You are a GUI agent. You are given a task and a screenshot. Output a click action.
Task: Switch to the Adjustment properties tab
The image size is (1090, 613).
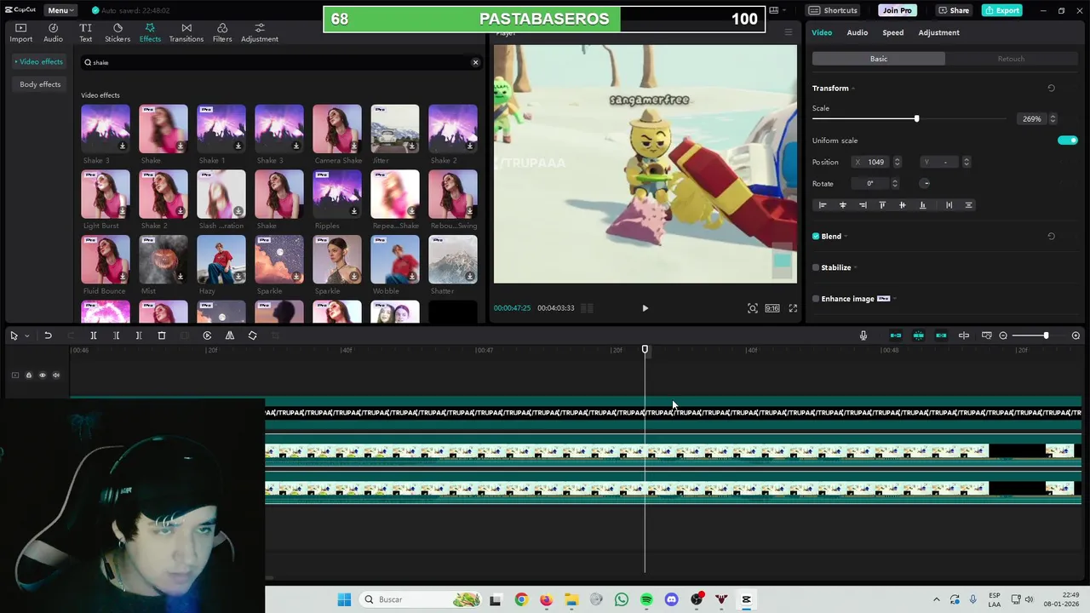point(938,32)
